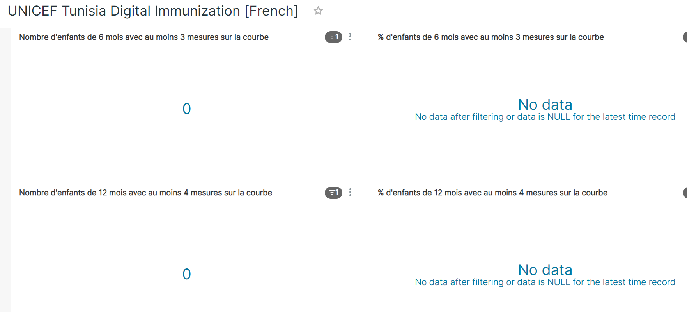687x312 pixels.
Task: Click the filter badge on the 12-month count panel
Action: (333, 193)
